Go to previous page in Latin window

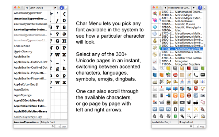(27, 8)
